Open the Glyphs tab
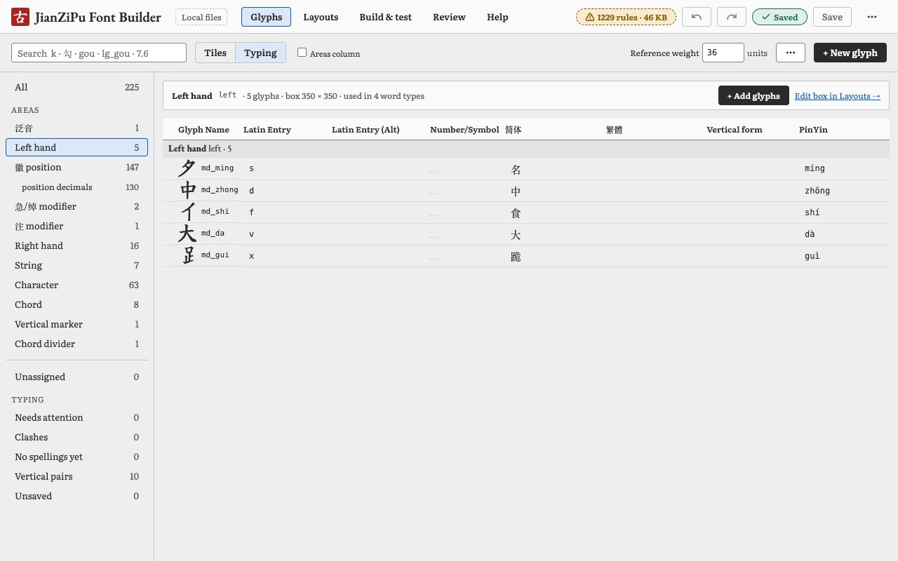 (x=266, y=17)
